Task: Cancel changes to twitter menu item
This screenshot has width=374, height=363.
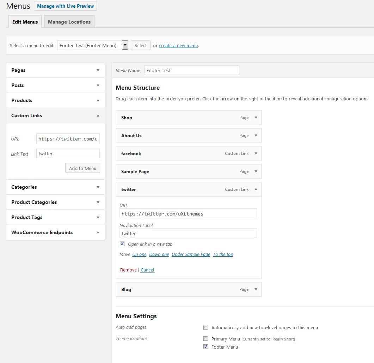Action: pos(147,270)
